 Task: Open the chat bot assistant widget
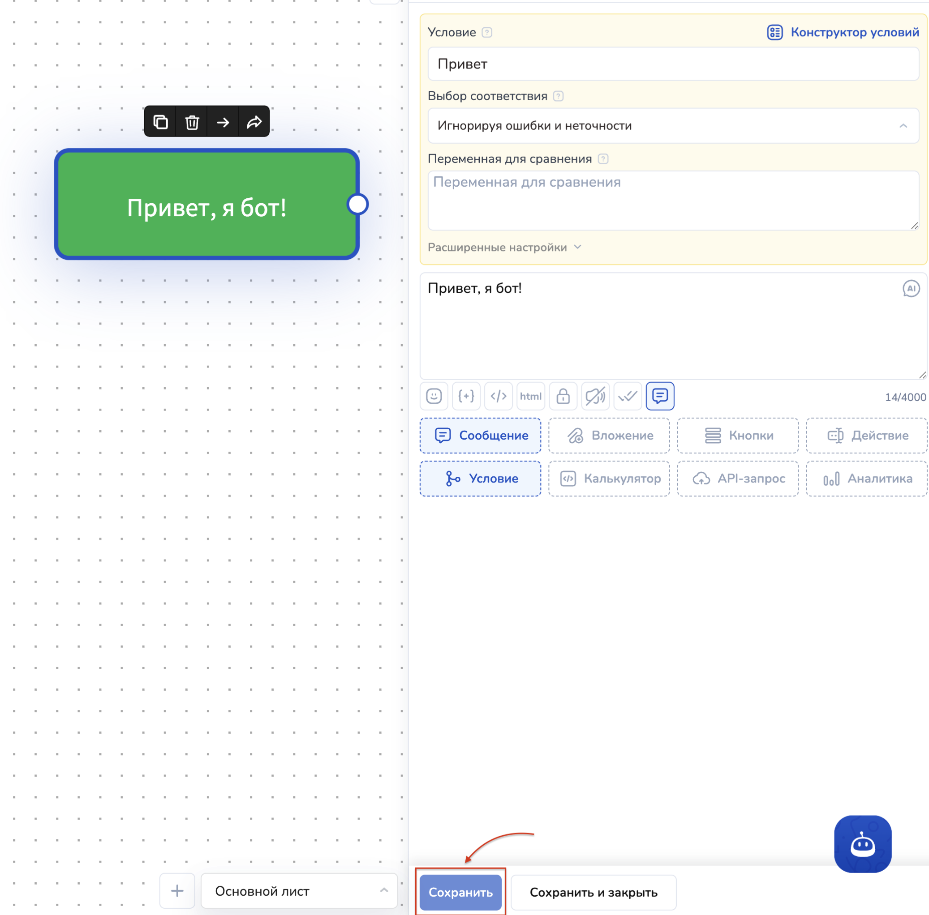coord(862,843)
